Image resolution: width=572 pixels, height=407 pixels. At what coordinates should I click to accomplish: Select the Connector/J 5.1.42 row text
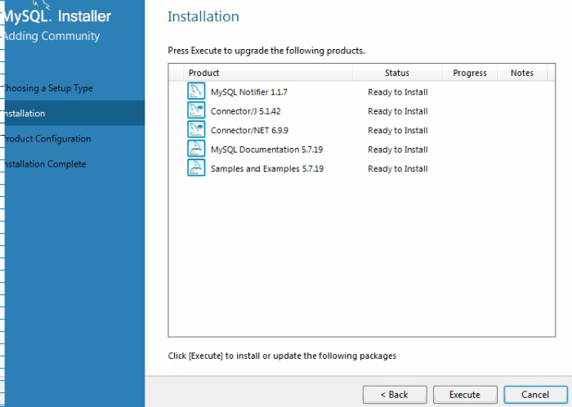tap(246, 111)
